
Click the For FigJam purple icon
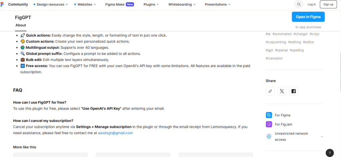coord(269,124)
